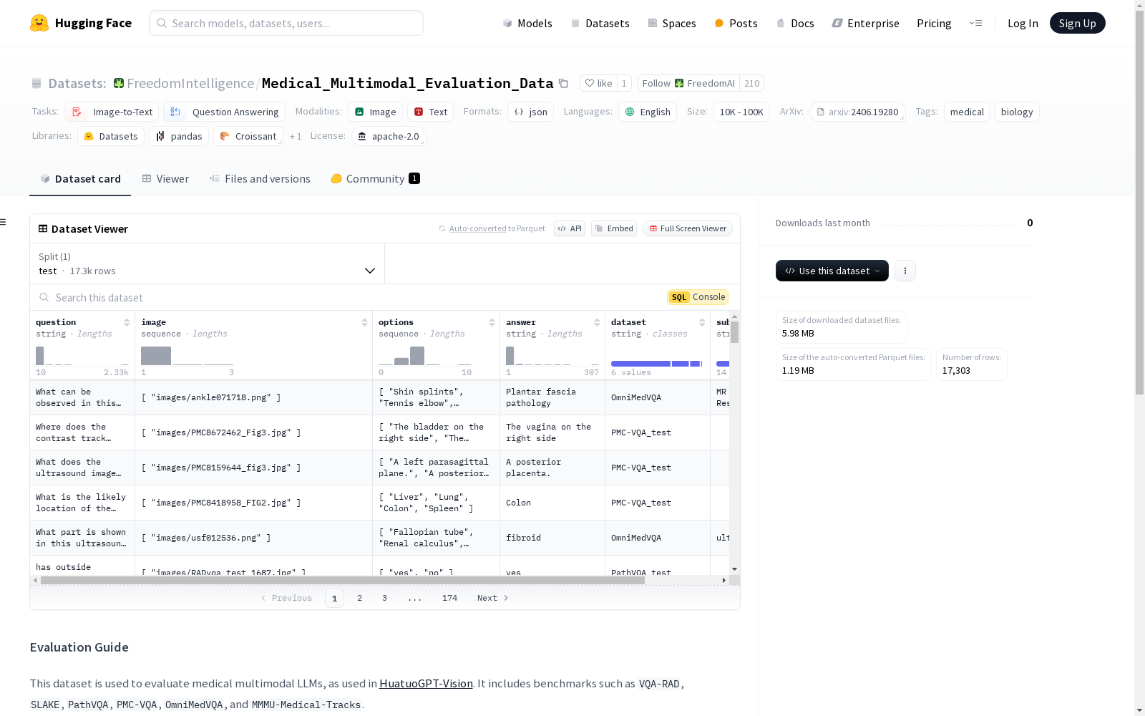Open Docs in the top navigation
This screenshot has height=716, width=1145.
[795, 23]
